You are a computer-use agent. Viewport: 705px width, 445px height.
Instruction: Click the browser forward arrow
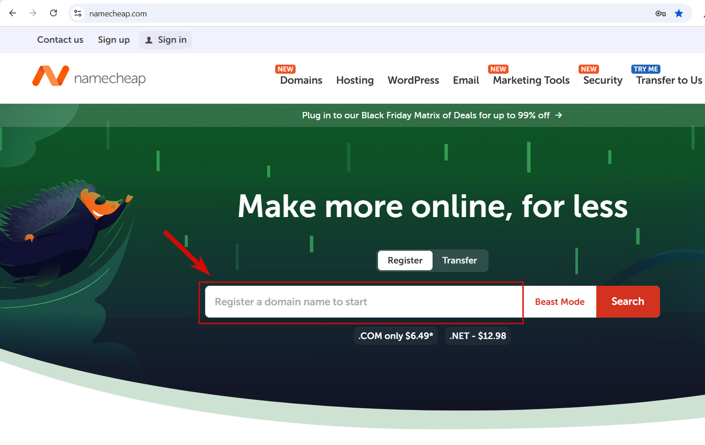click(33, 13)
